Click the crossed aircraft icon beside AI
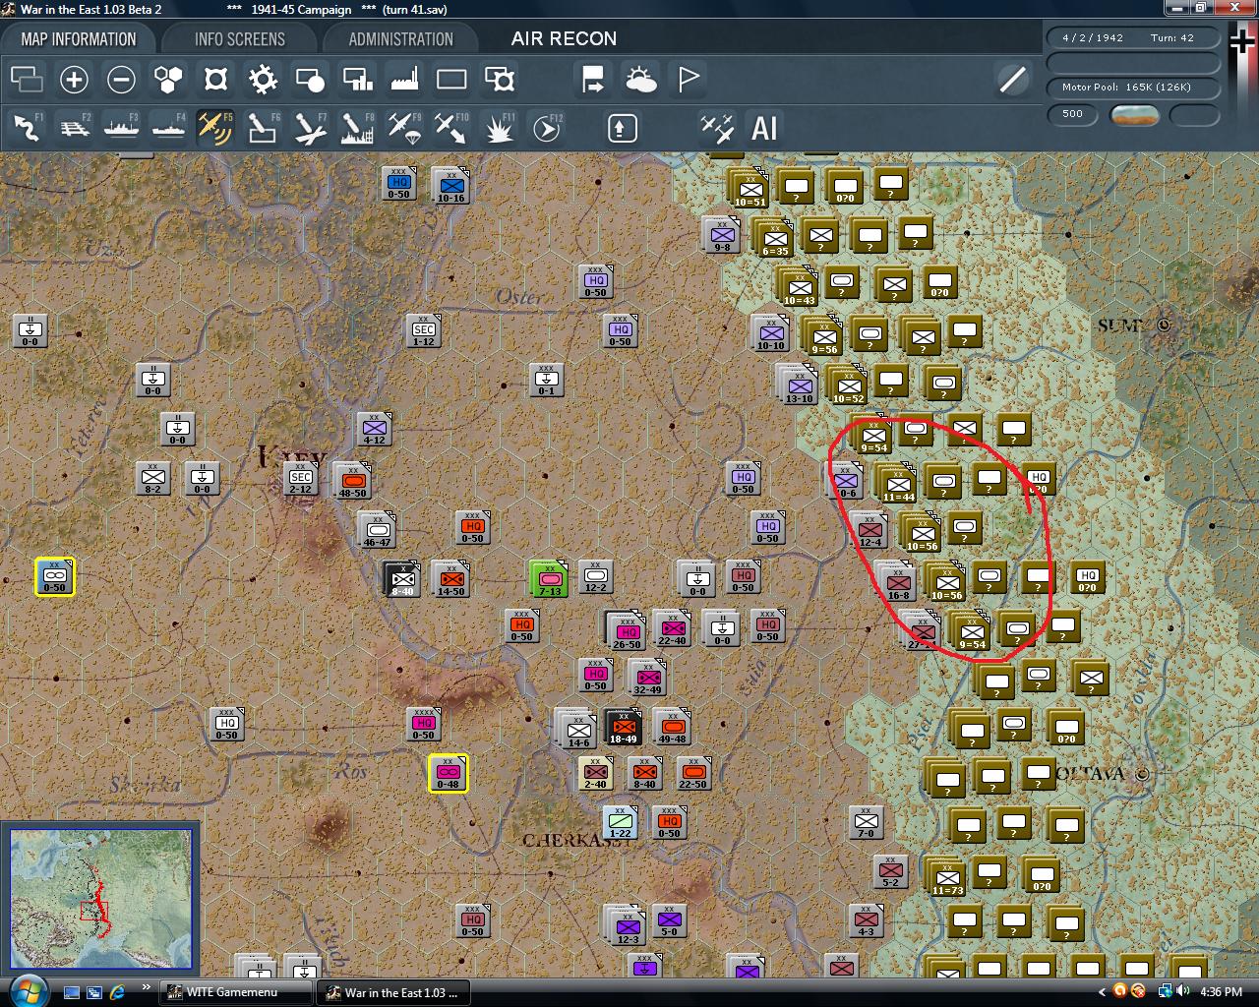The width and height of the screenshot is (1259, 1007). (x=717, y=128)
